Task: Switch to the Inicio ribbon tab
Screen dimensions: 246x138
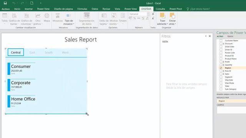Action: (17, 9)
